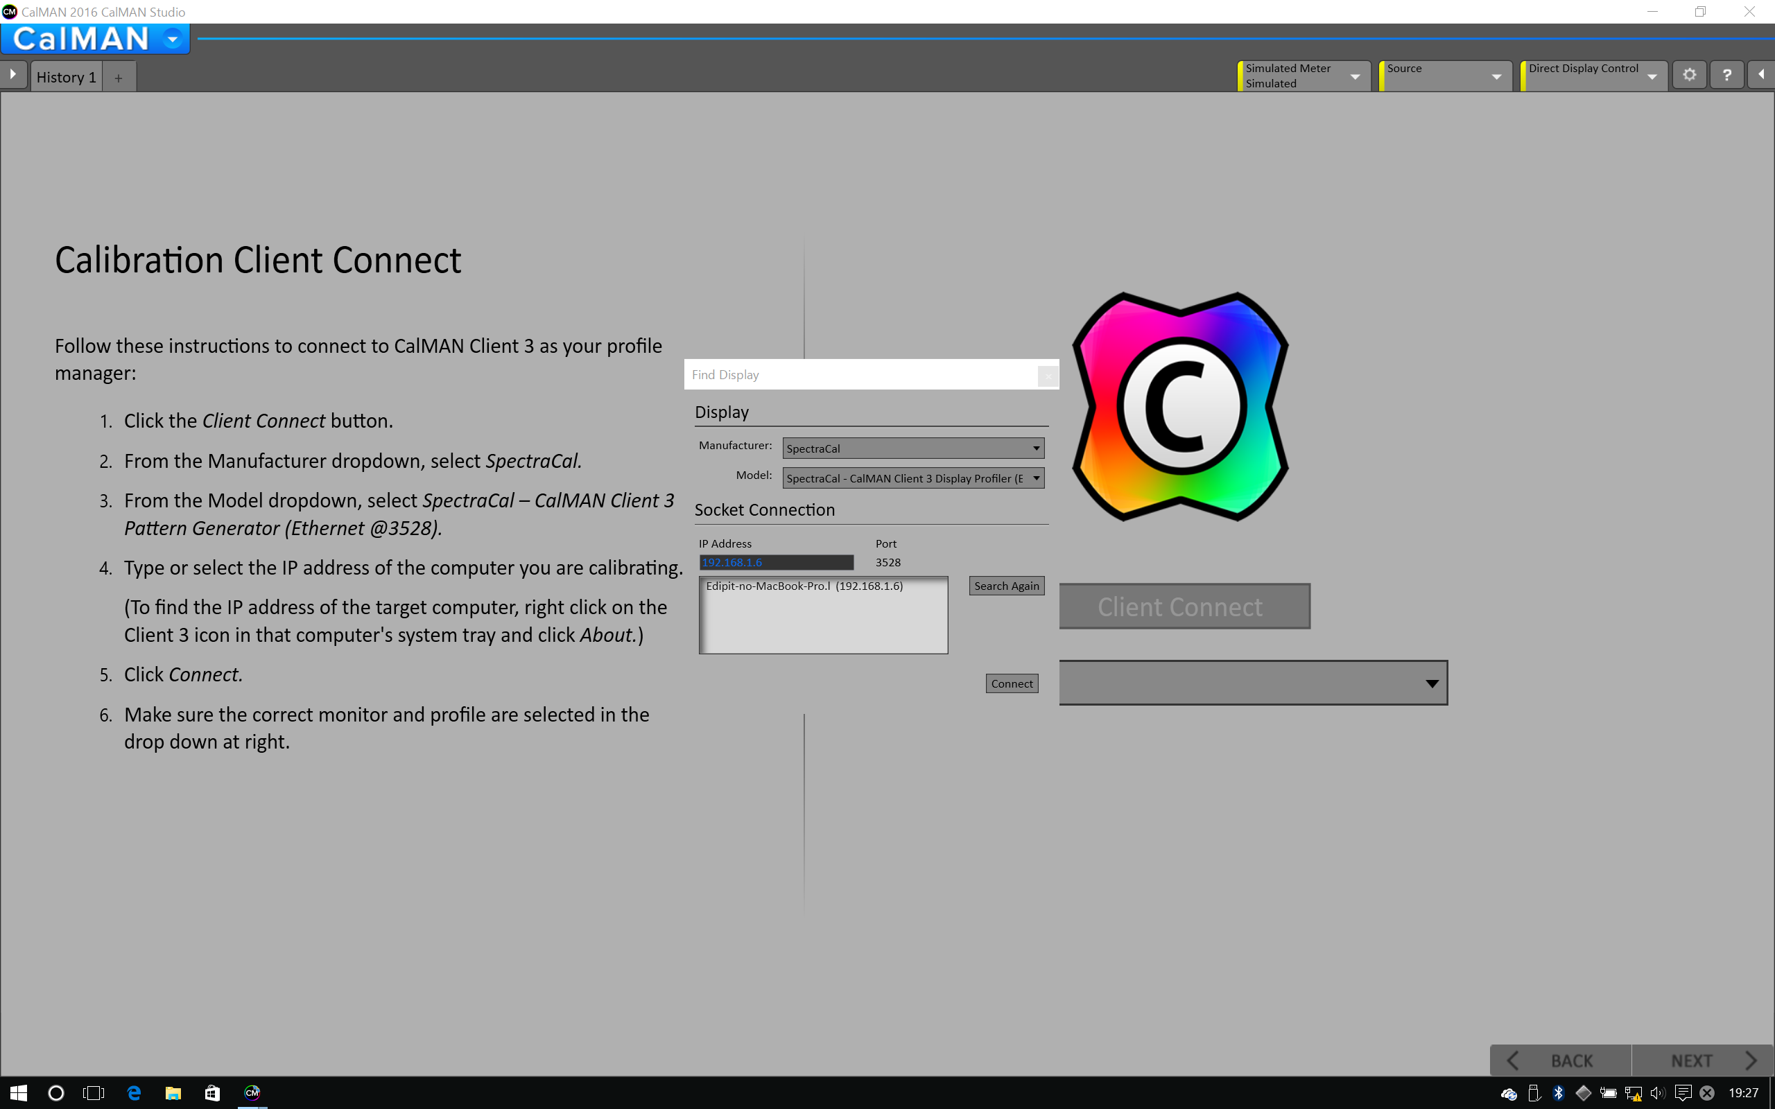Expand the left panel arrow beside History 1

13,75
